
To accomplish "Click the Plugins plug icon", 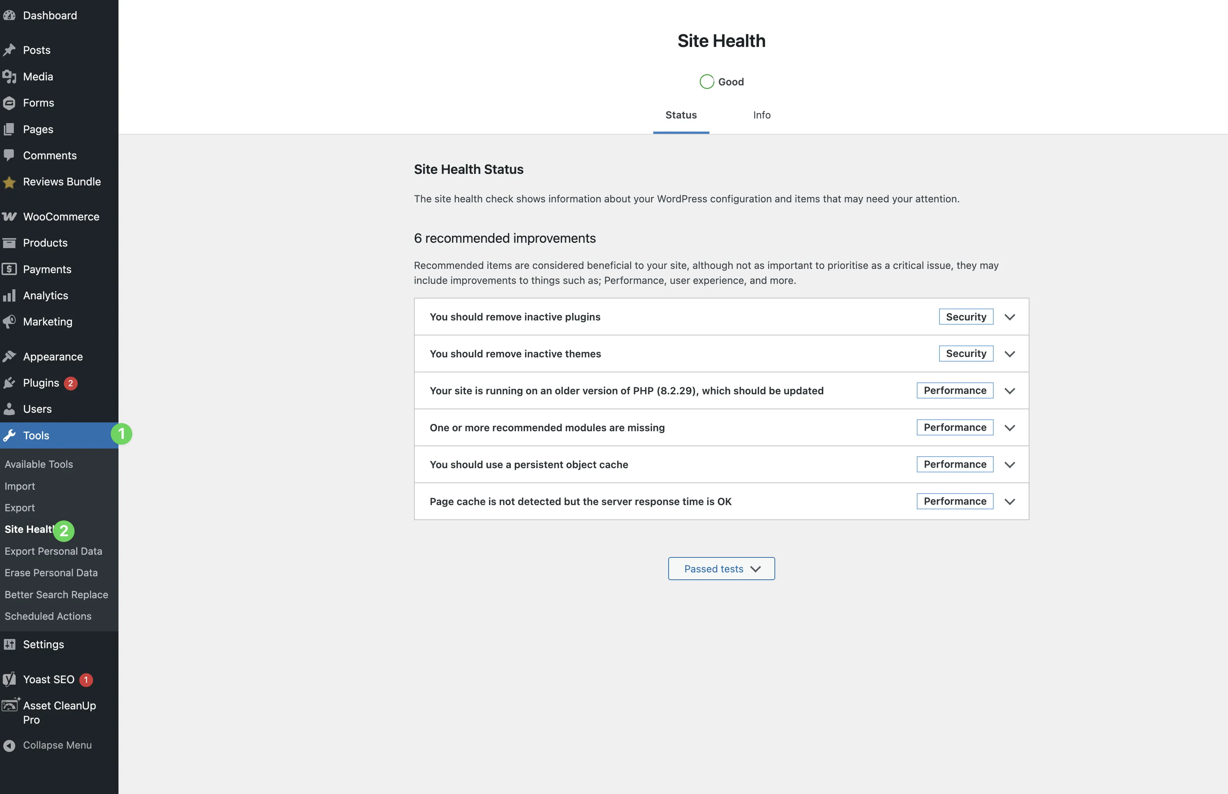I will click(x=9, y=383).
